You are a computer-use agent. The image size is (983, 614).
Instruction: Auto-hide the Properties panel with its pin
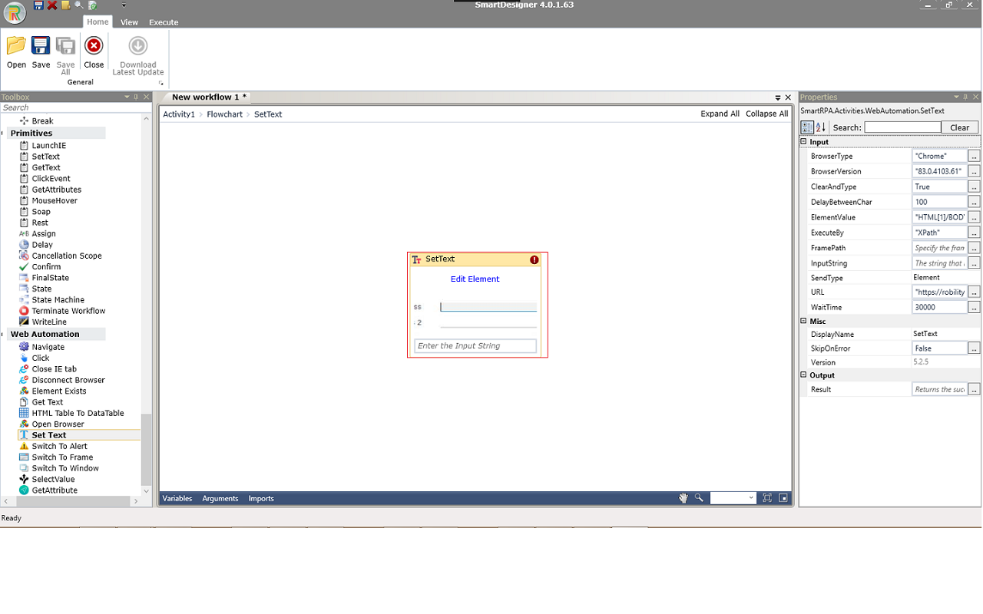pos(965,97)
